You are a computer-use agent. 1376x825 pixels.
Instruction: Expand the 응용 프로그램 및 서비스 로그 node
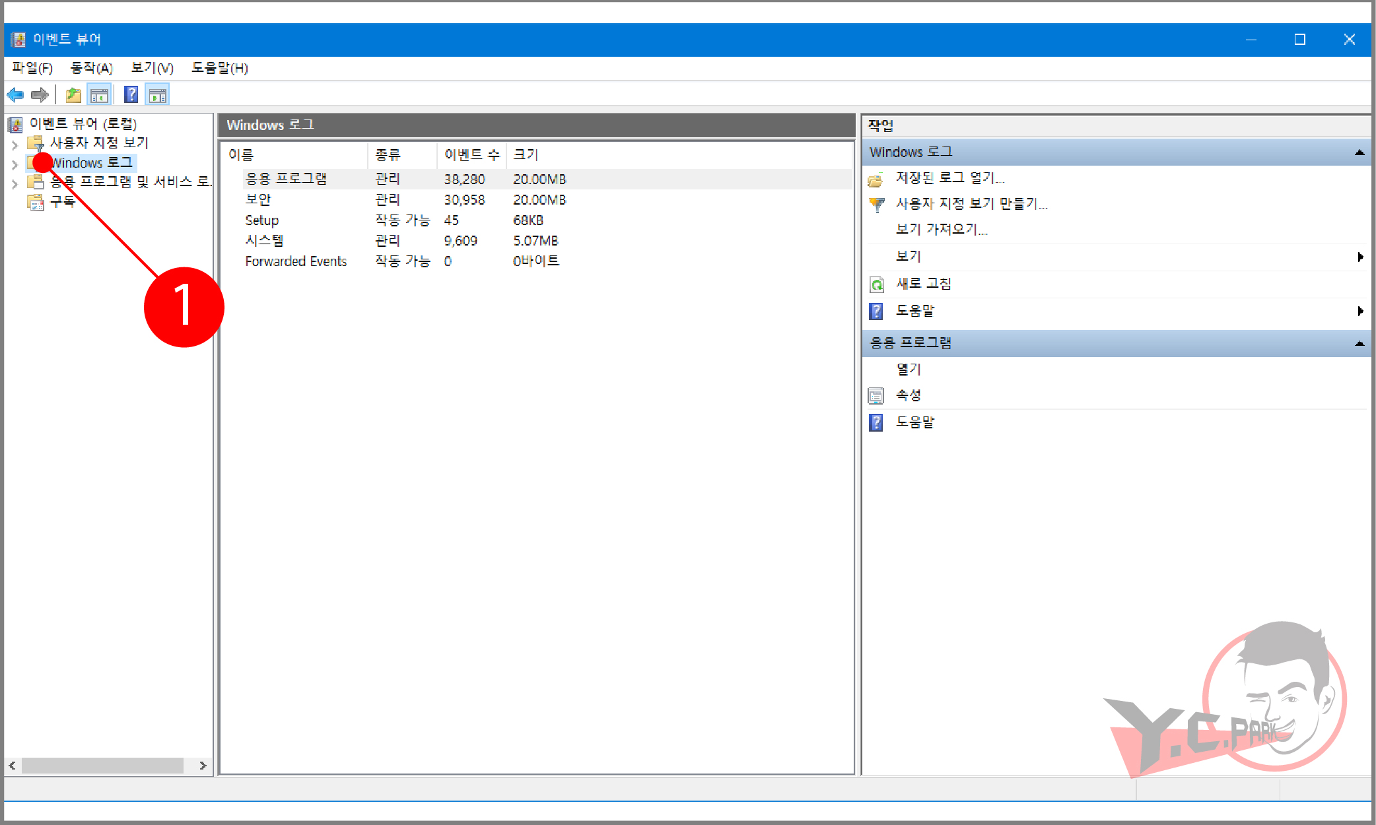tap(15, 183)
